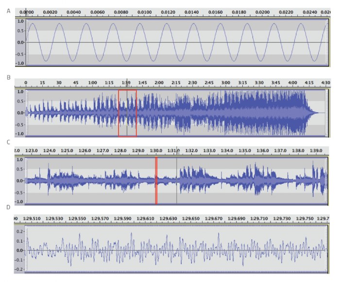The width and height of the screenshot is (340, 282).
Task: Click the 1.0 amplitude label in panel A
Action: pyautogui.click(x=20, y=21)
